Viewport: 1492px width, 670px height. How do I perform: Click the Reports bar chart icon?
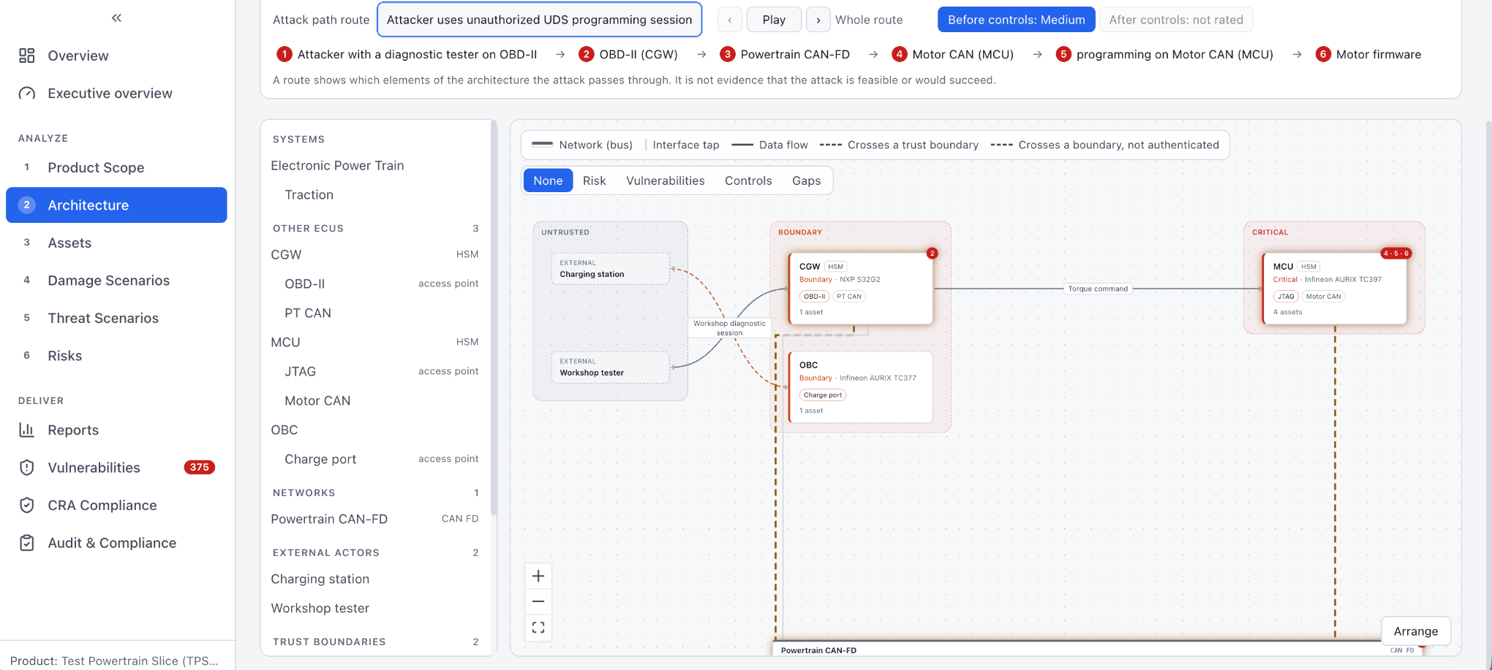click(x=27, y=430)
